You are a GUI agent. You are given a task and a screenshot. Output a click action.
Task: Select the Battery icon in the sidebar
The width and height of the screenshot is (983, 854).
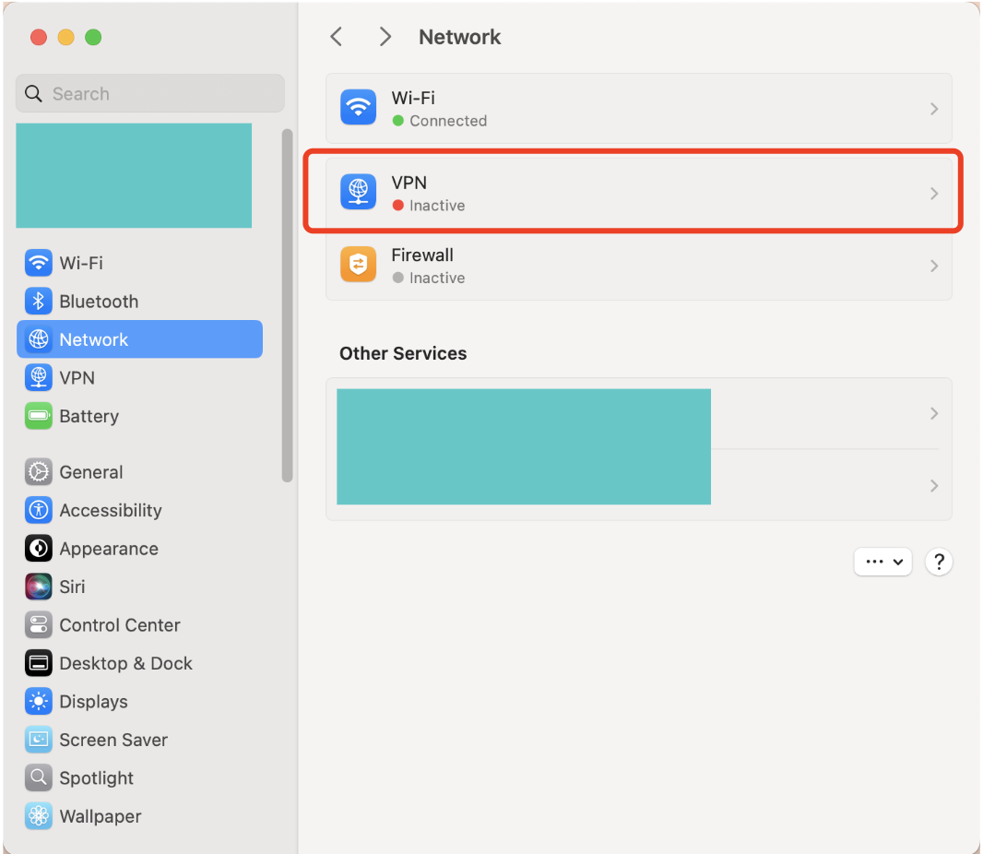point(38,416)
